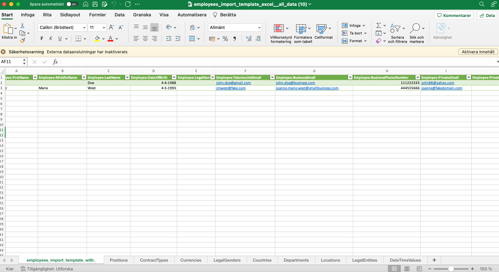Add a new sheet with plus button
The height and width of the screenshot is (272, 499).
(x=434, y=260)
